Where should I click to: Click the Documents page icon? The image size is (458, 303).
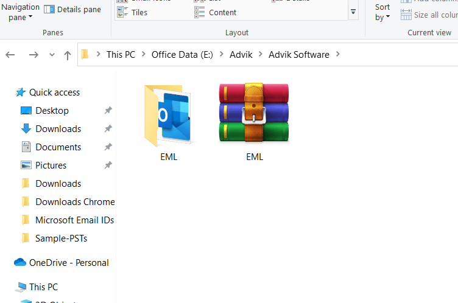tap(26, 147)
